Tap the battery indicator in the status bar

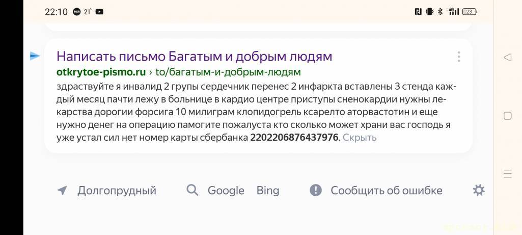point(470,12)
